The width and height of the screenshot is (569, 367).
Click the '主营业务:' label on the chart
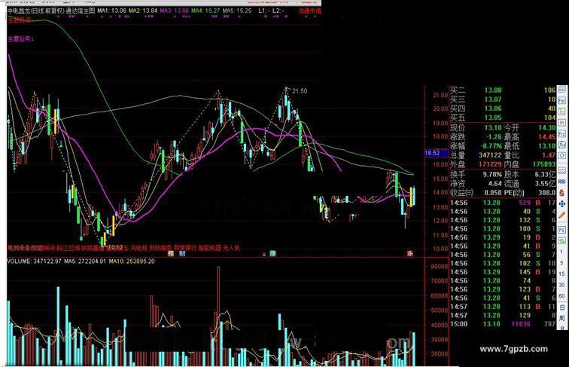(x=20, y=38)
